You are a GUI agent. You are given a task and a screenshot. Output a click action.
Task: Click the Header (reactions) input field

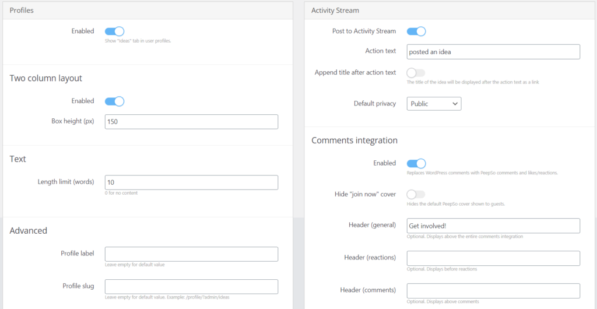click(x=493, y=258)
